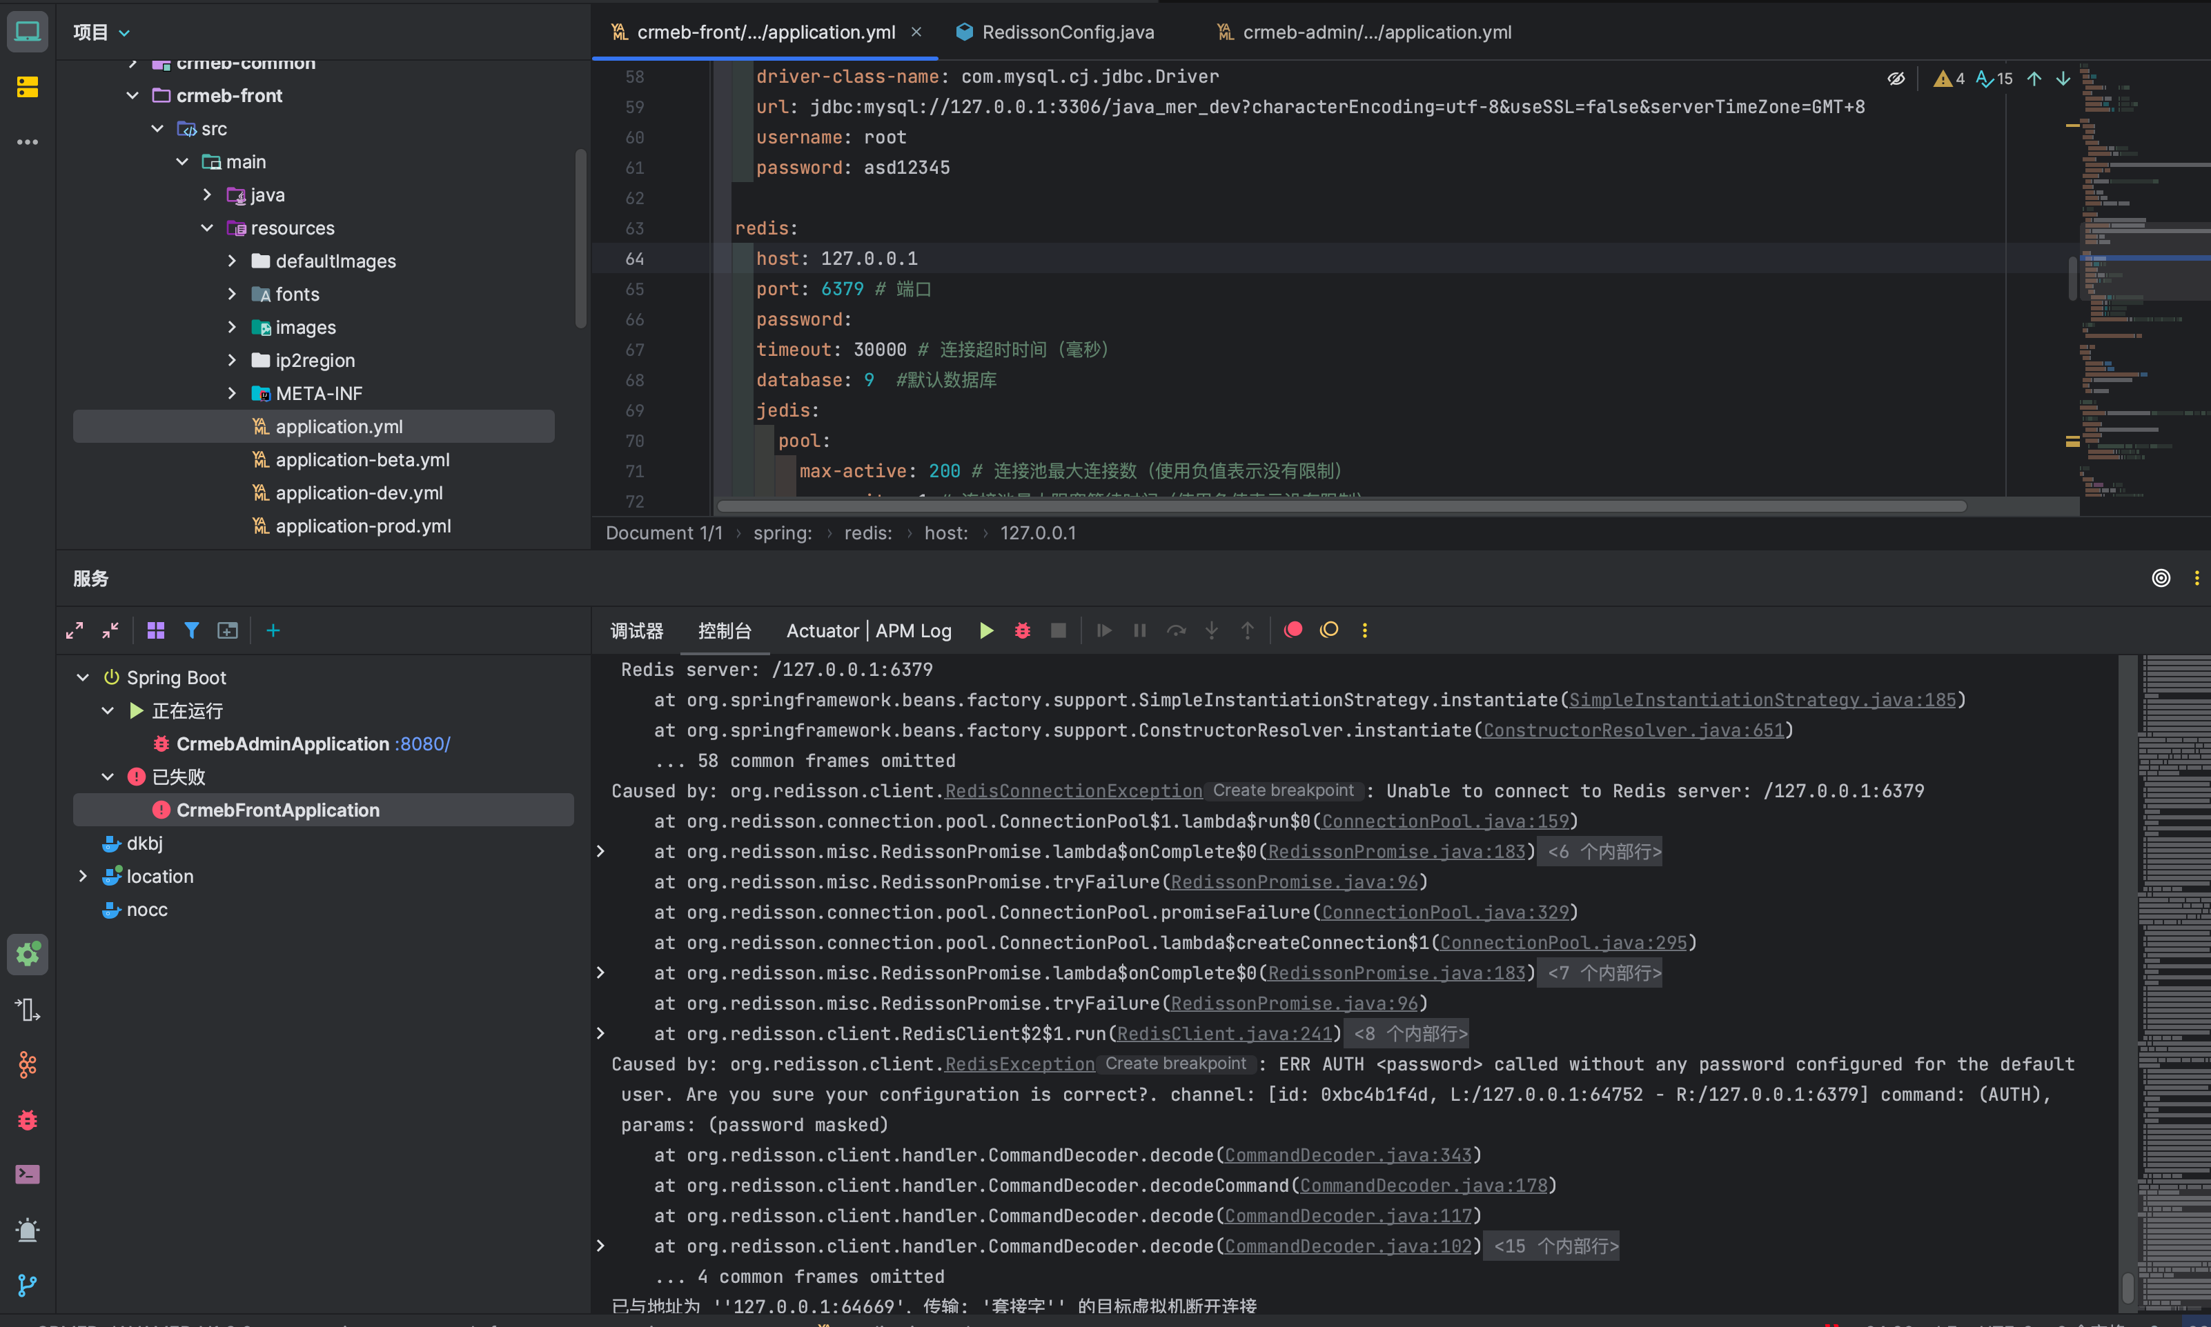Screen dimensions: 2211x1327
Task: Click the Open in New Tab icon
Action: point(228,630)
